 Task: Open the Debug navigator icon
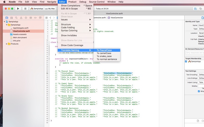tap(31, 18)
